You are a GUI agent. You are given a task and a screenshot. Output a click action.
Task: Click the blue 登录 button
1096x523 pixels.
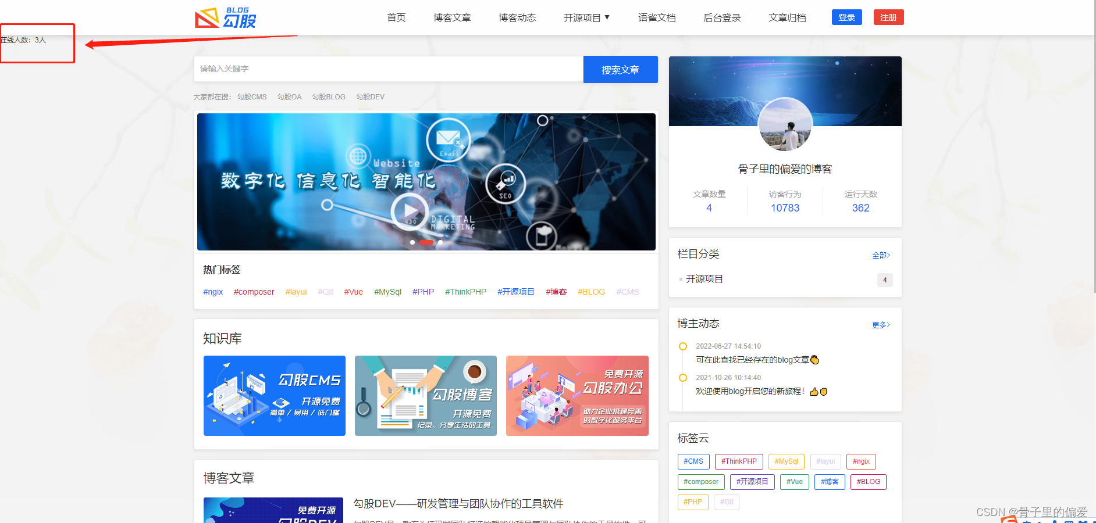click(x=847, y=17)
